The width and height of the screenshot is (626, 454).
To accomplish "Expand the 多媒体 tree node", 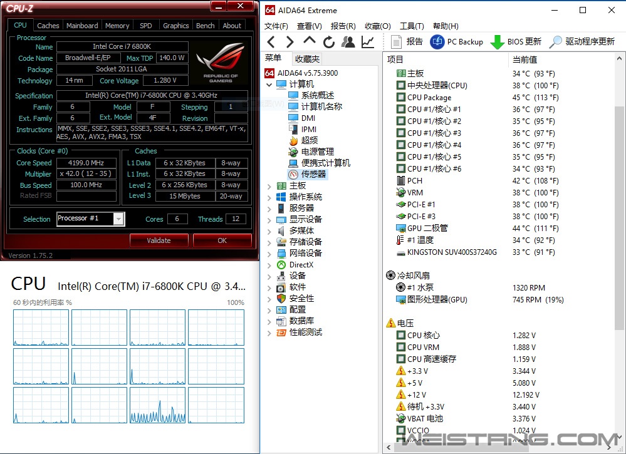I will point(269,232).
